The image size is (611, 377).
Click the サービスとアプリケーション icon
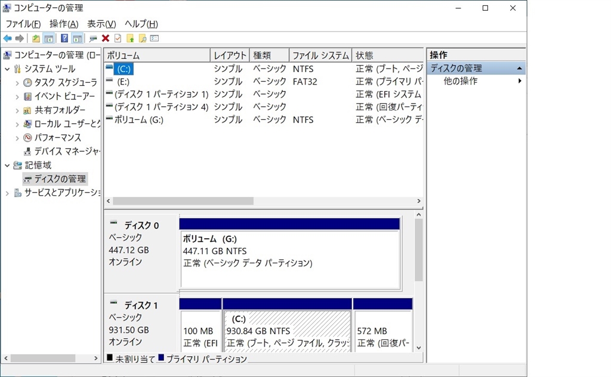[17, 192]
